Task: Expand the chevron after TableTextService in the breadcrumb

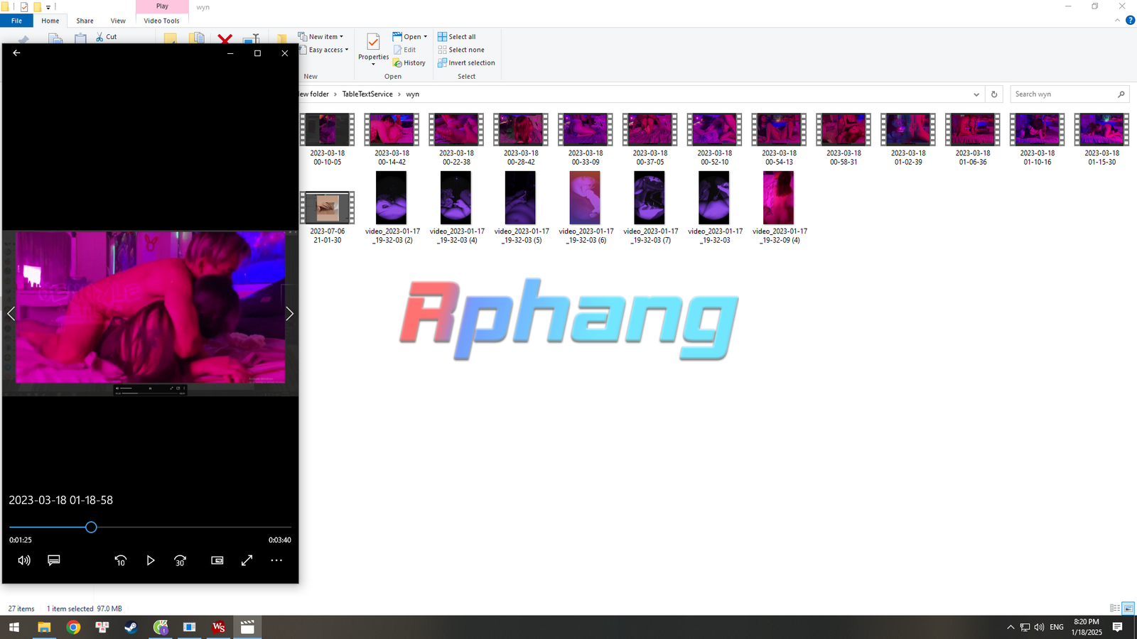Action: click(x=399, y=94)
